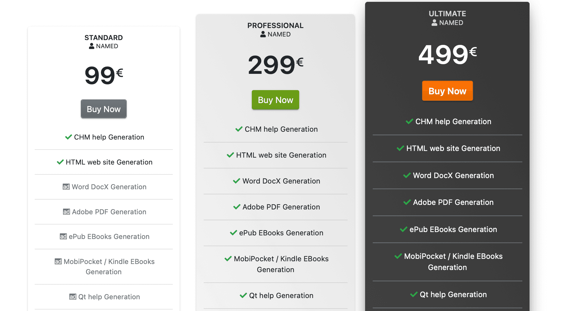Click the checkmark beside Standard CHM help Generation
This screenshot has width=573, height=311.
(68, 137)
